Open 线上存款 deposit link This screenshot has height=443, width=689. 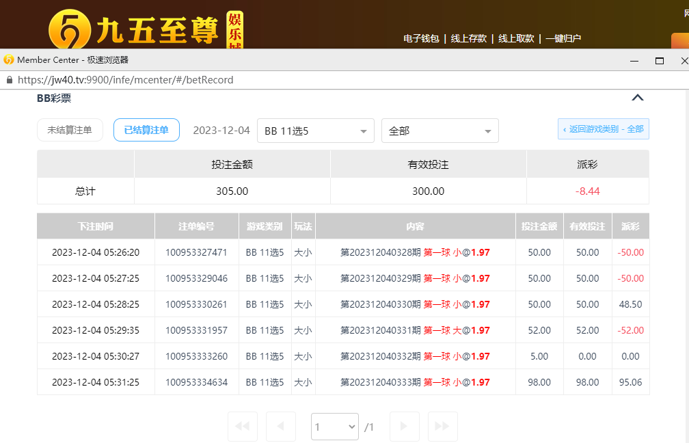tap(468, 39)
